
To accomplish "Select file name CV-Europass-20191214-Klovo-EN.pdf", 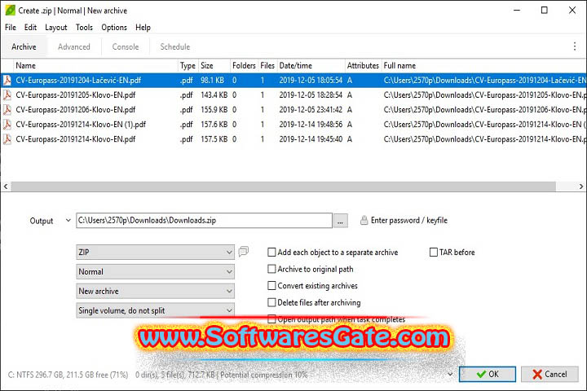I will point(76,139).
